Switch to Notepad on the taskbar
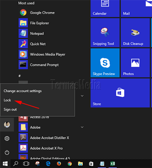The height and width of the screenshot is (168, 152). 102,164
